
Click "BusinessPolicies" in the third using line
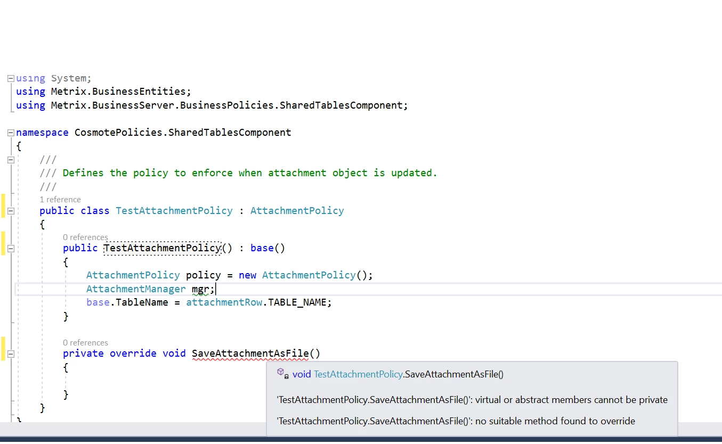226,105
